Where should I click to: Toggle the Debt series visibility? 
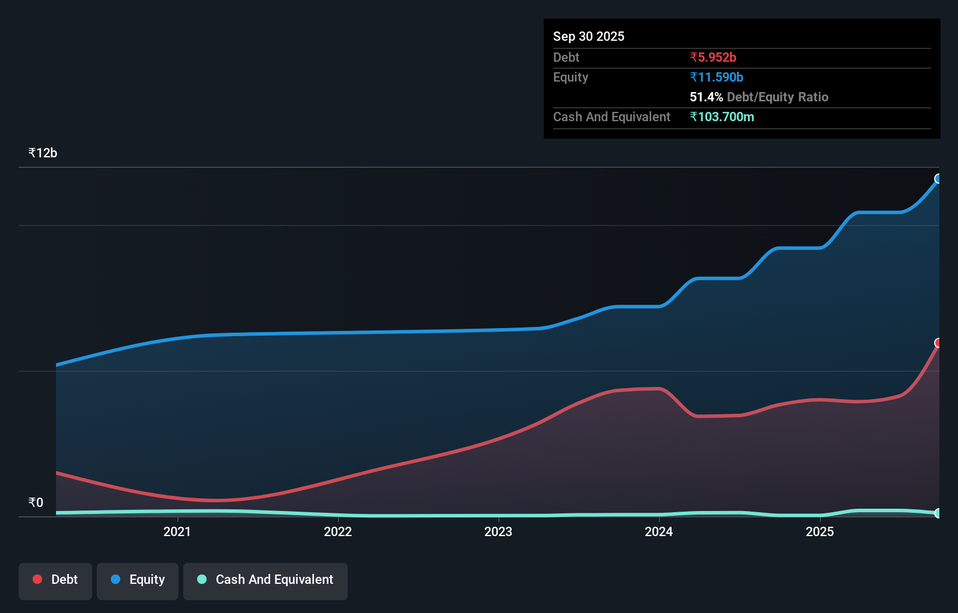[55, 580]
